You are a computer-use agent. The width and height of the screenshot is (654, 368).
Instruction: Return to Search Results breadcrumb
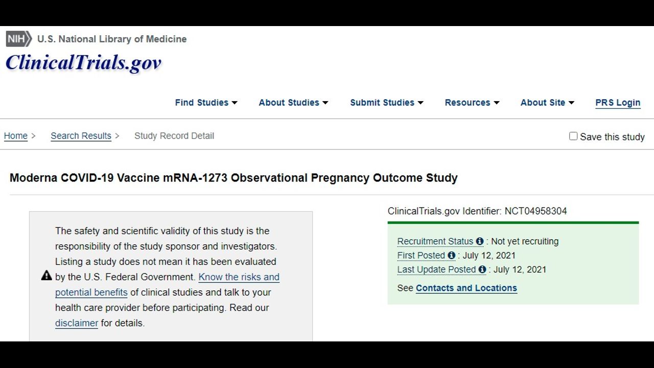[x=81, y=136]
